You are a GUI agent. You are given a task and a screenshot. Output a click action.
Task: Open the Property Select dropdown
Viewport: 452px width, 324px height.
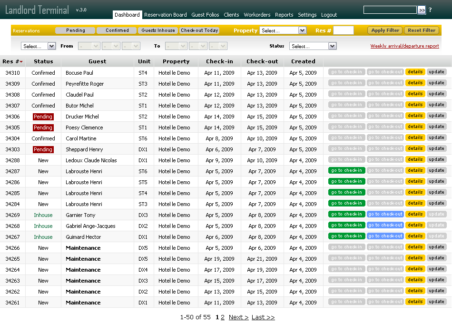pyautogui.click(x=283, y=30)
